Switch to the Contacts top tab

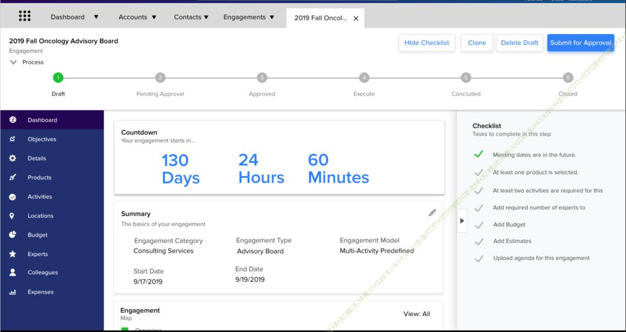click(187, 17)
